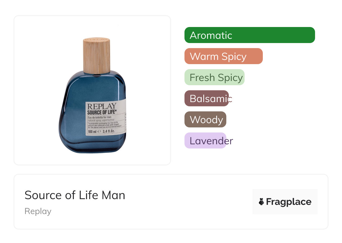Screen dimensions: 342x243
Task: Choose the Balsamic accord bar
Action: 207,98
